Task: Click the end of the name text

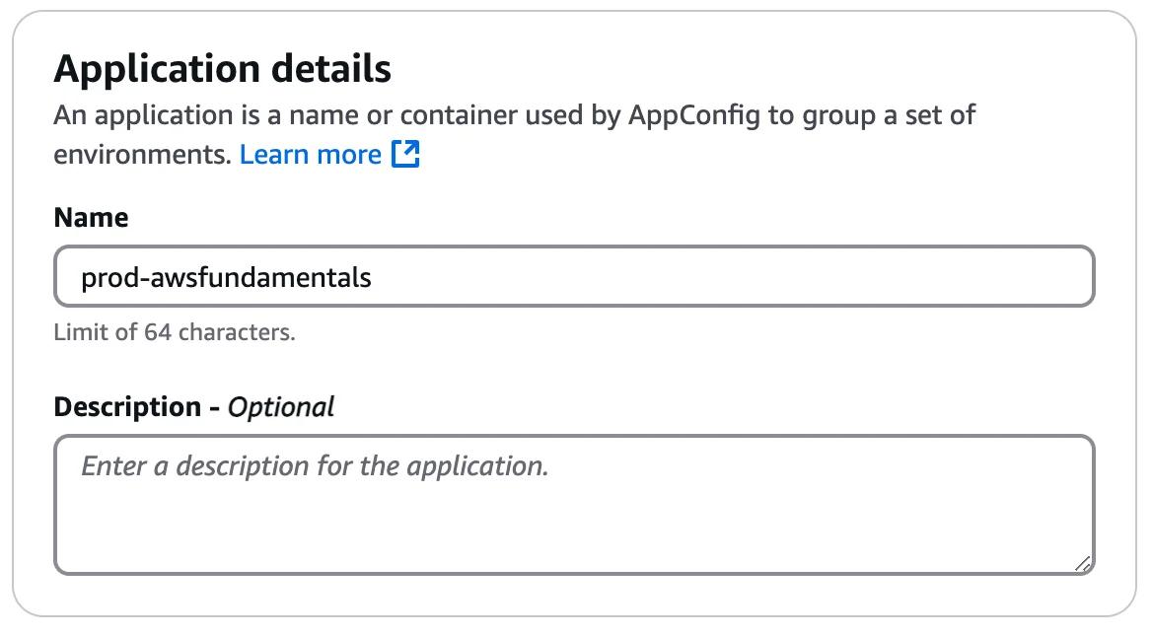Action: pyautogui.click(x=373, y=277)
